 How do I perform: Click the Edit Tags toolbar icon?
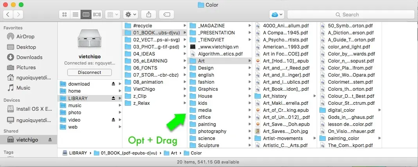[x=167, y=14]
